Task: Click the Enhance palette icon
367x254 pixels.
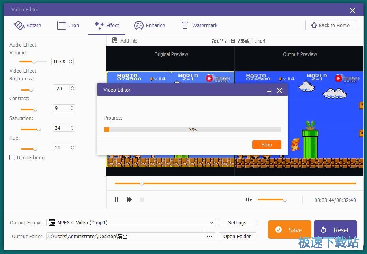Action: pos(139,25)
